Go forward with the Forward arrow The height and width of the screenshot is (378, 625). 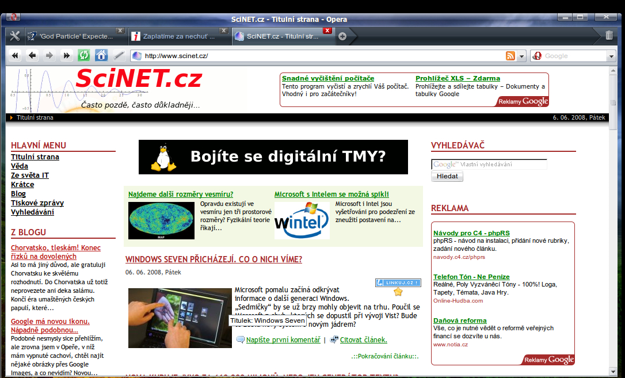click(x=49, y=55)
